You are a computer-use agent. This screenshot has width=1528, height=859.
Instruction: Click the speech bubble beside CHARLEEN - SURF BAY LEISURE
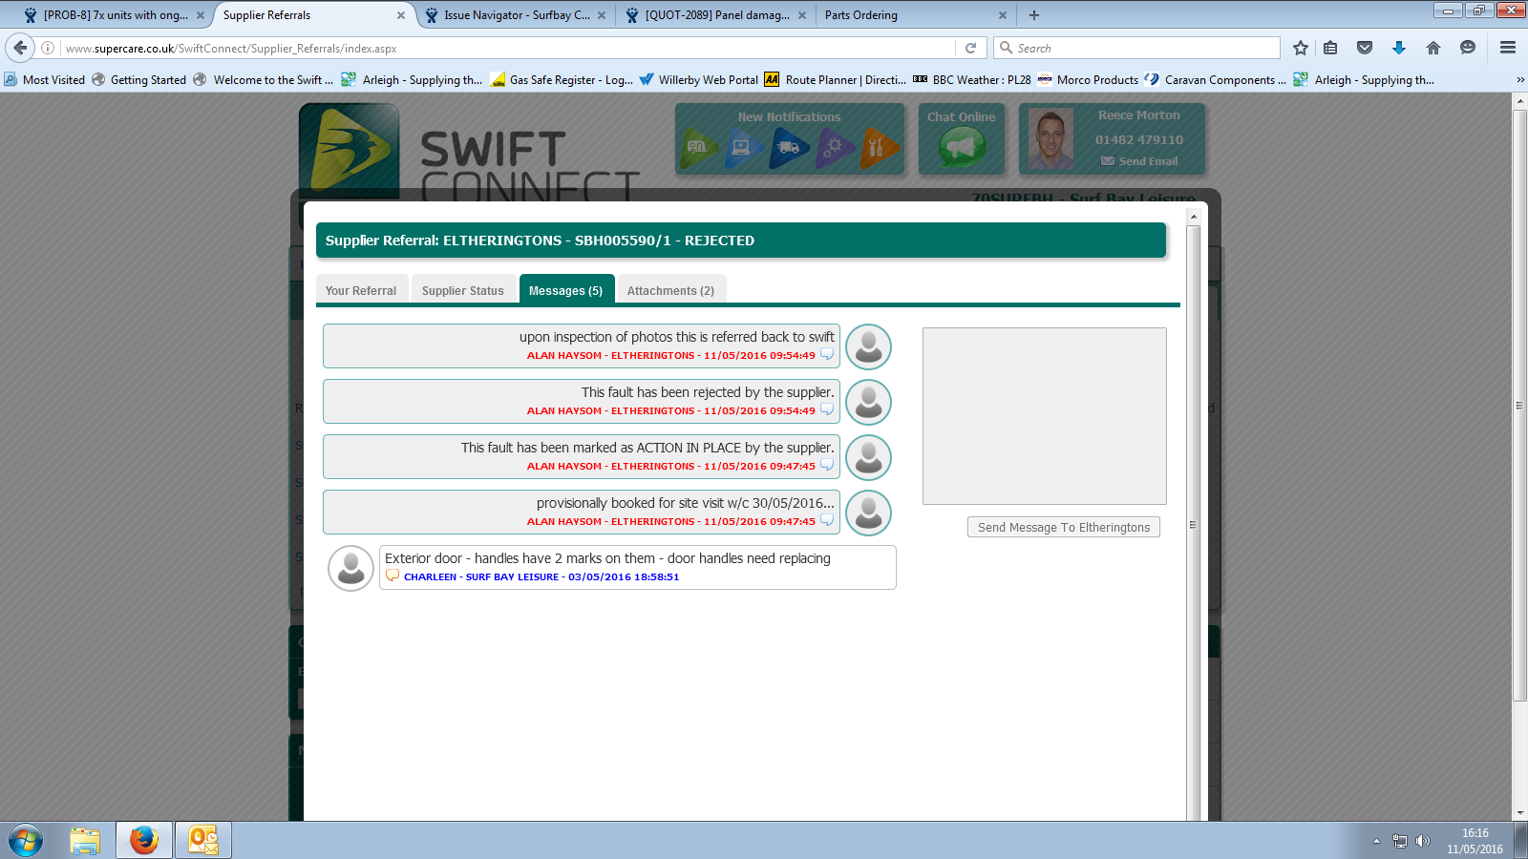392,576
